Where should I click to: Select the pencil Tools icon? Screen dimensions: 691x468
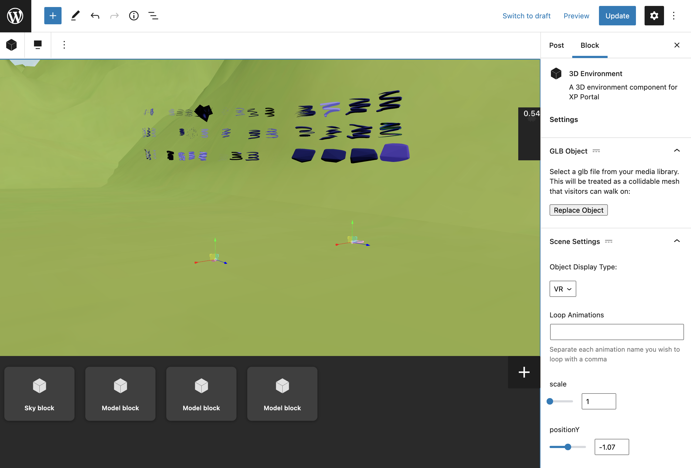75,16
